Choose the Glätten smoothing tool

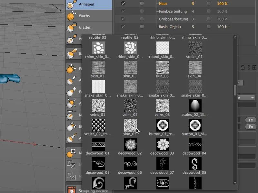[89, 27]
